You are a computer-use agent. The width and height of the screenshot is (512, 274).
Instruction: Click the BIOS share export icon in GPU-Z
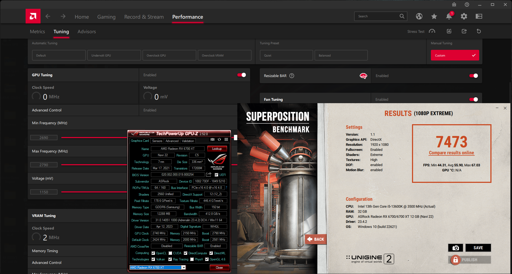[209, 175]
